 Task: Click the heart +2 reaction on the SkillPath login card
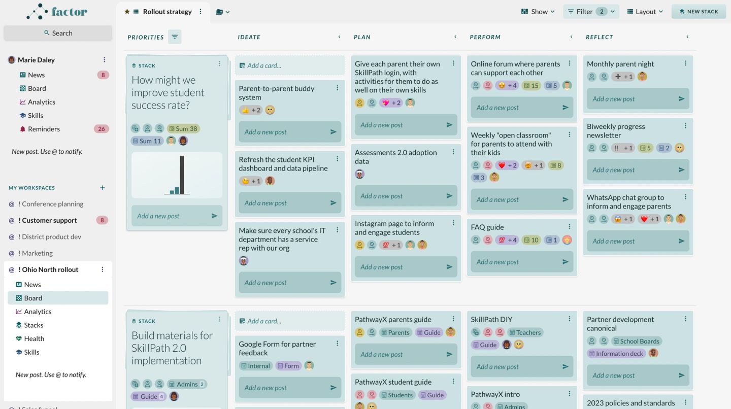(391, 103)
